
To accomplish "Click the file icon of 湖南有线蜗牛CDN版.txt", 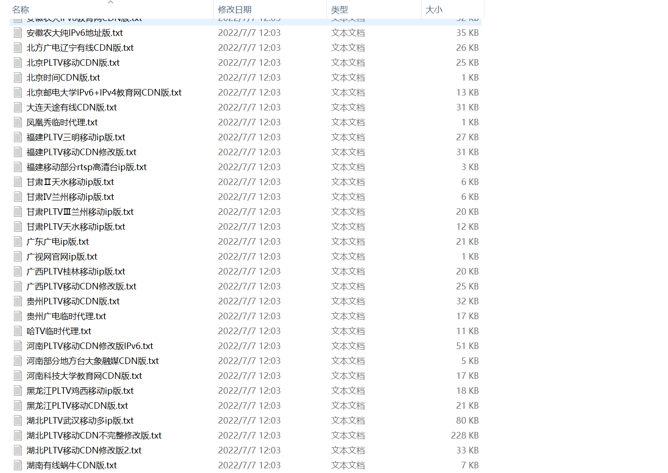I will (18, 465).
